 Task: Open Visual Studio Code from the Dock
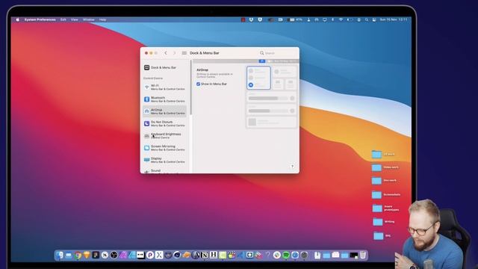pos(240,255)
